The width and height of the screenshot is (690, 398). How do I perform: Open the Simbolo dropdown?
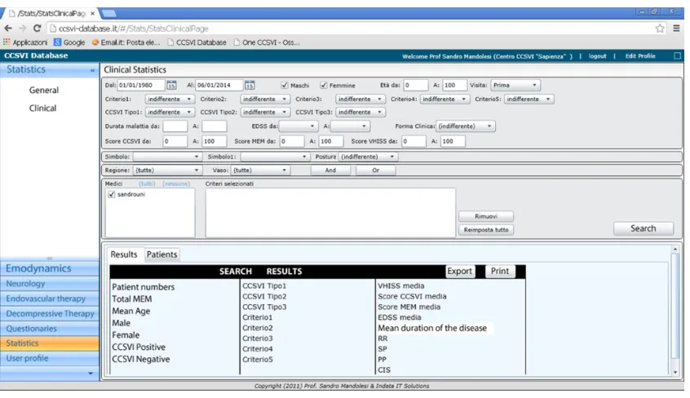click(167, 157)
